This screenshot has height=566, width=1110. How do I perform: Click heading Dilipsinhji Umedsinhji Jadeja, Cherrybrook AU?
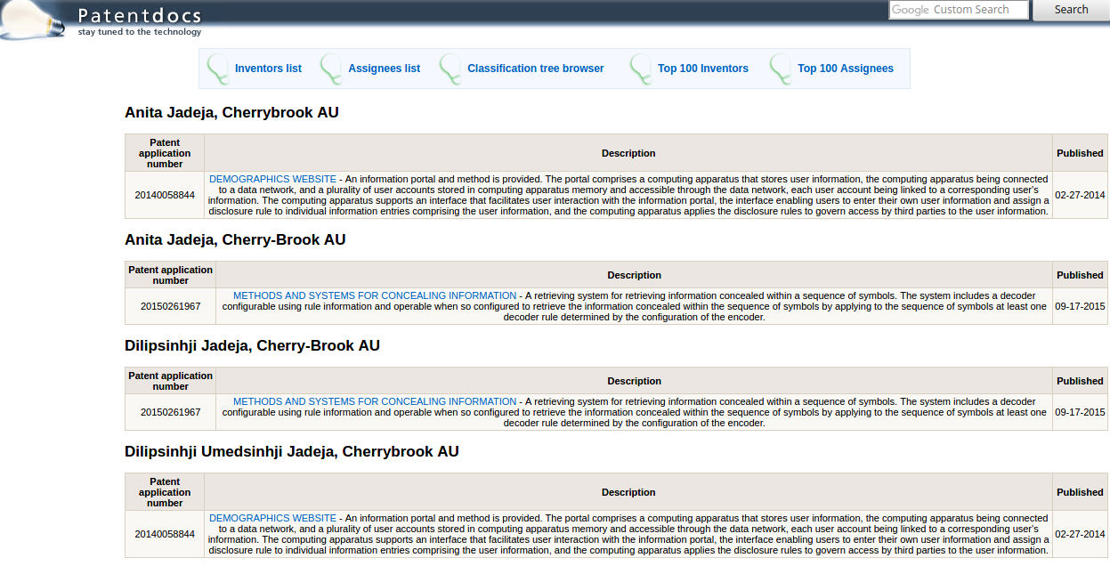pyautogui.click(x=292, y=452)
